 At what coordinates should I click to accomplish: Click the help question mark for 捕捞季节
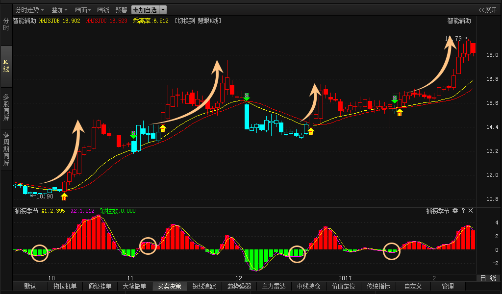click(x=463, y=211)
